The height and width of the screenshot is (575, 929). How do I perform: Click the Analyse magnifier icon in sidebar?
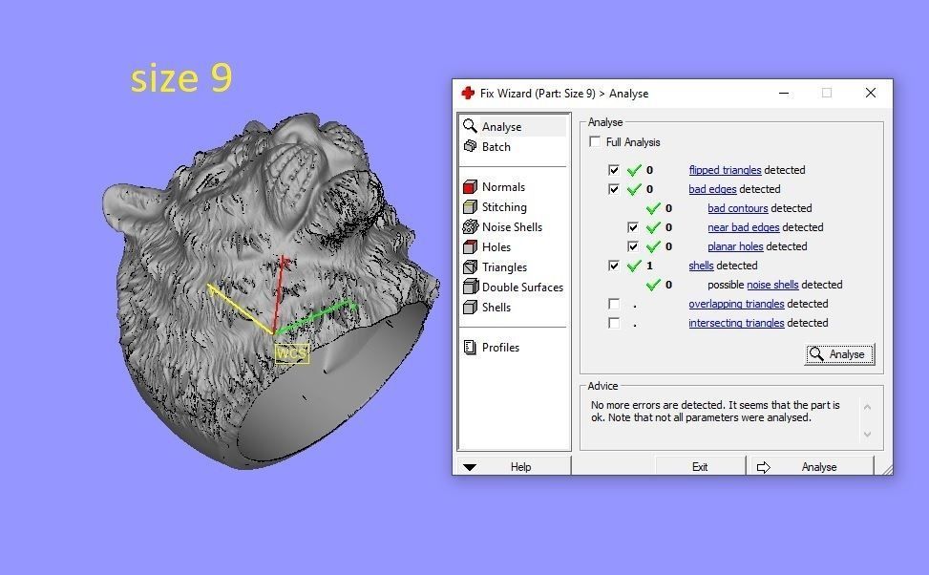click(470, 126)
